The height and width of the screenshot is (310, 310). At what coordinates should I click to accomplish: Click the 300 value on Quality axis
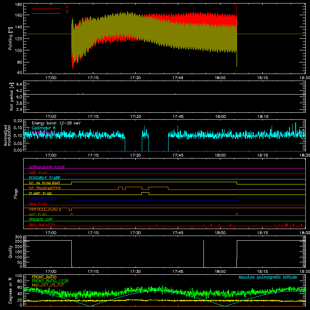pos(18,237)
